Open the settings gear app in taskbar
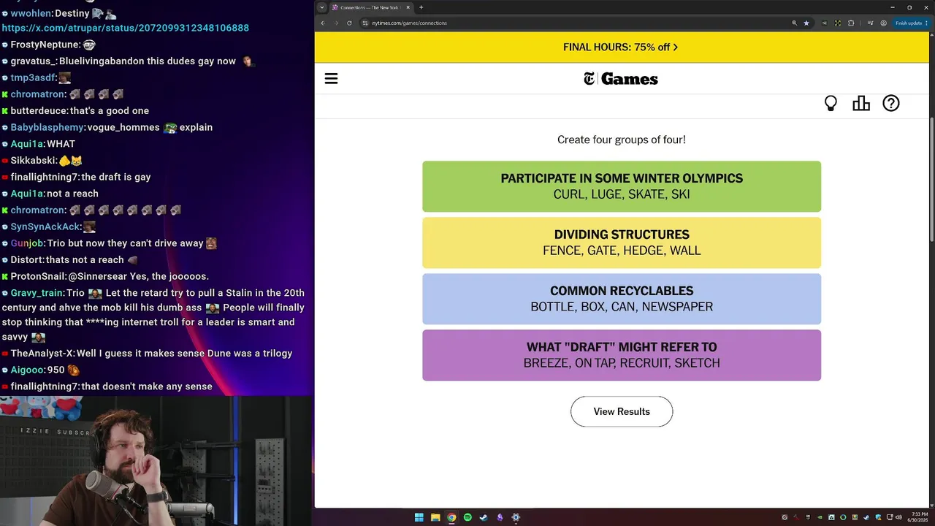The image size is (935, 526). pyautogui.click(x=516, y=517)
